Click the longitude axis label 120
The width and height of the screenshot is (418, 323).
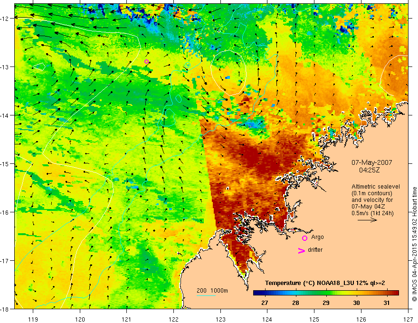[x=80, y=319]
